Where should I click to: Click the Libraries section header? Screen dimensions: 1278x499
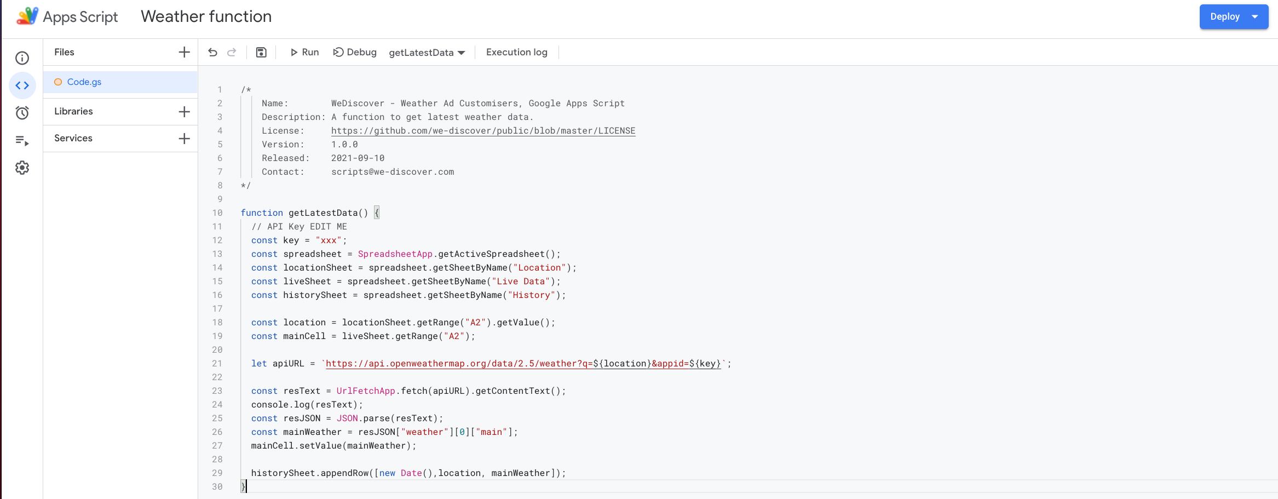[73, 111]
